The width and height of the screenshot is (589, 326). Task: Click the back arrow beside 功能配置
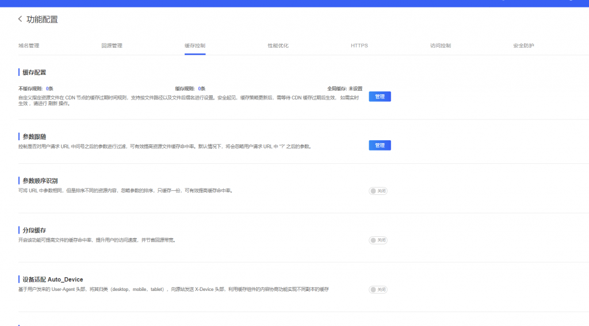21,19
